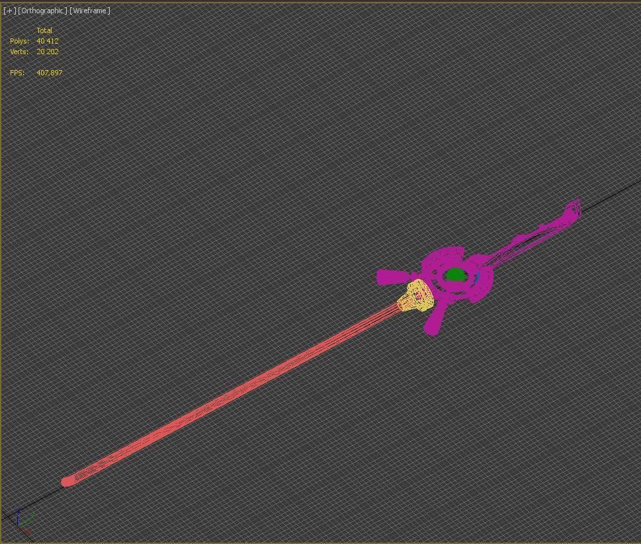641x544 pixels.
Task: Click the Polys count value 40 412
Action: (x=48, y=41)
